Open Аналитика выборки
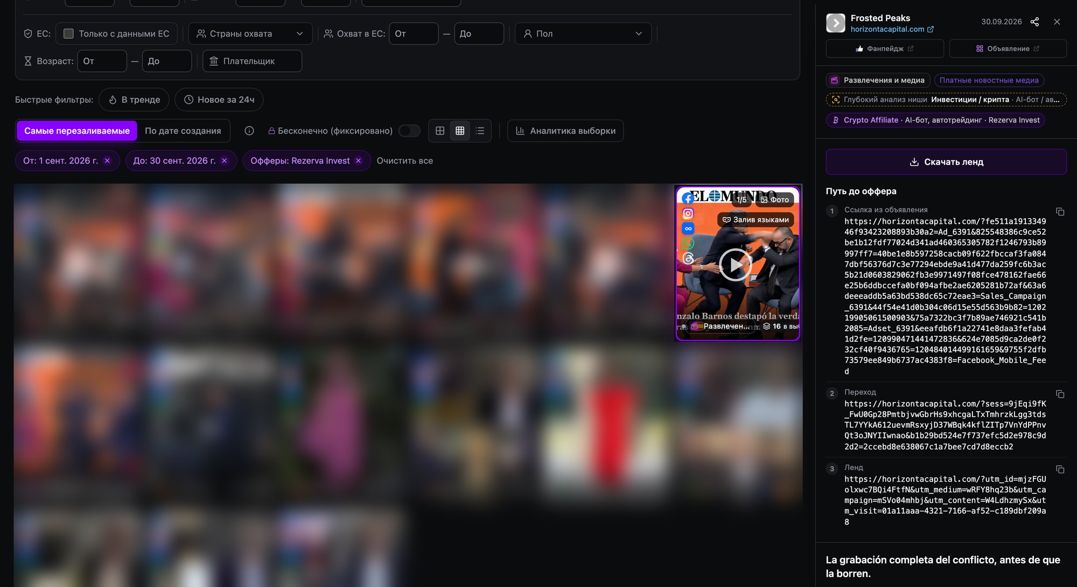The height and width of the screenshot is (587, 1077). 565,131
